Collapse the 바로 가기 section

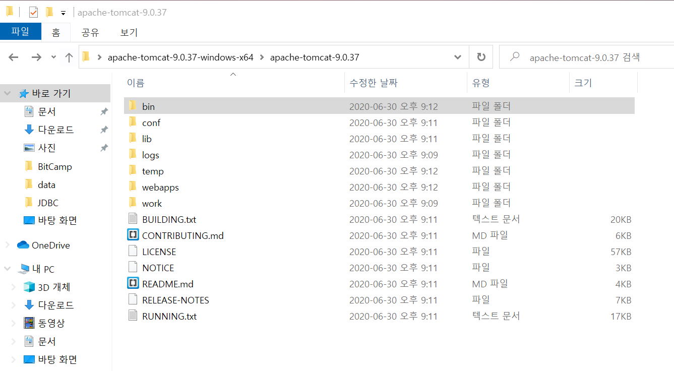(x=8, y=93)
